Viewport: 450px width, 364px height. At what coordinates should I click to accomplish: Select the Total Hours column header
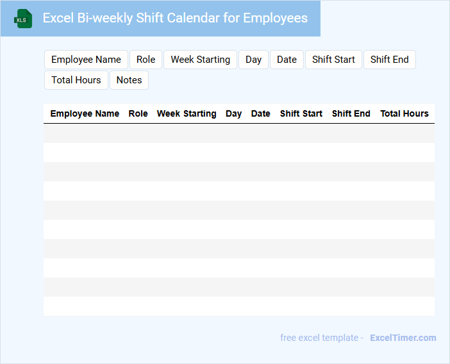(404, 113)
